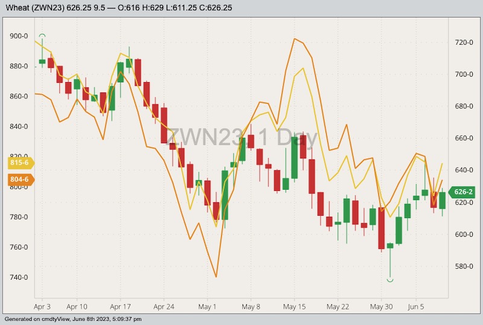
Task: Click the yellow 815-6 price label
Action: (21, 163)
